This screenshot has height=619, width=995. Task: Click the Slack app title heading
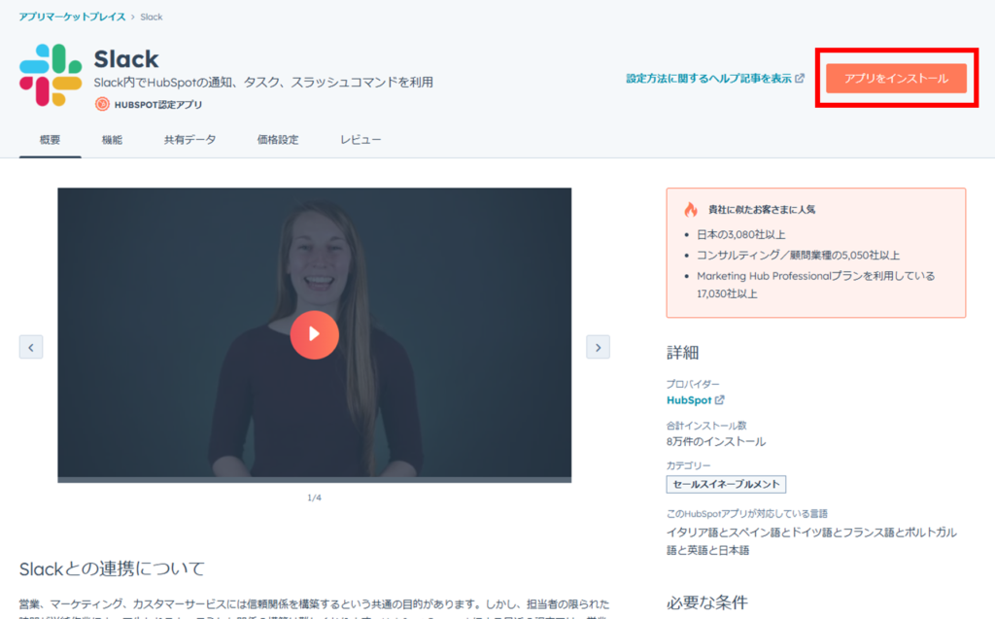126,59
